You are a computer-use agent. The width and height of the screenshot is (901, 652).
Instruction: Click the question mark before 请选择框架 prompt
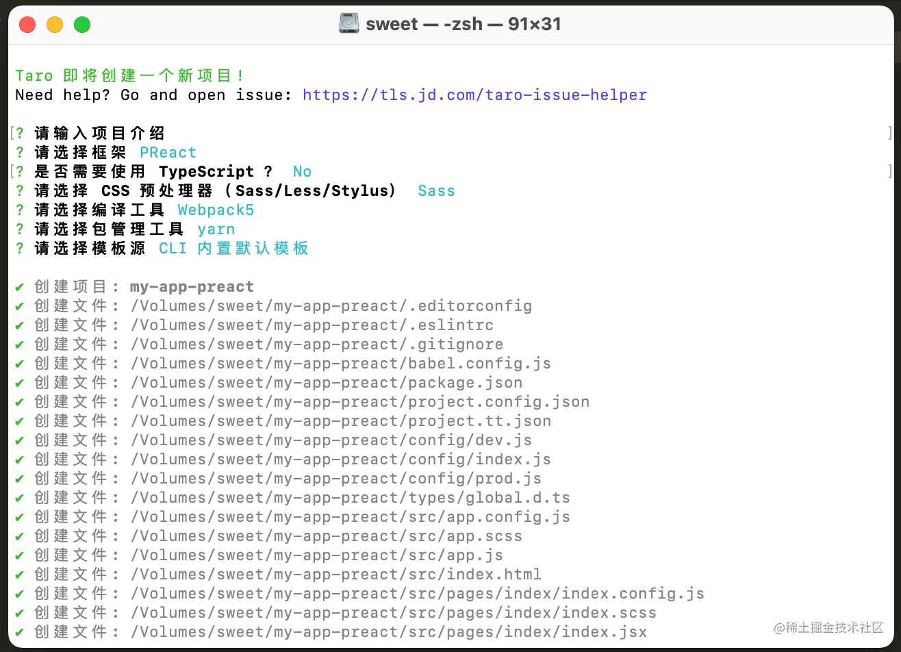(x=20, y=153)
